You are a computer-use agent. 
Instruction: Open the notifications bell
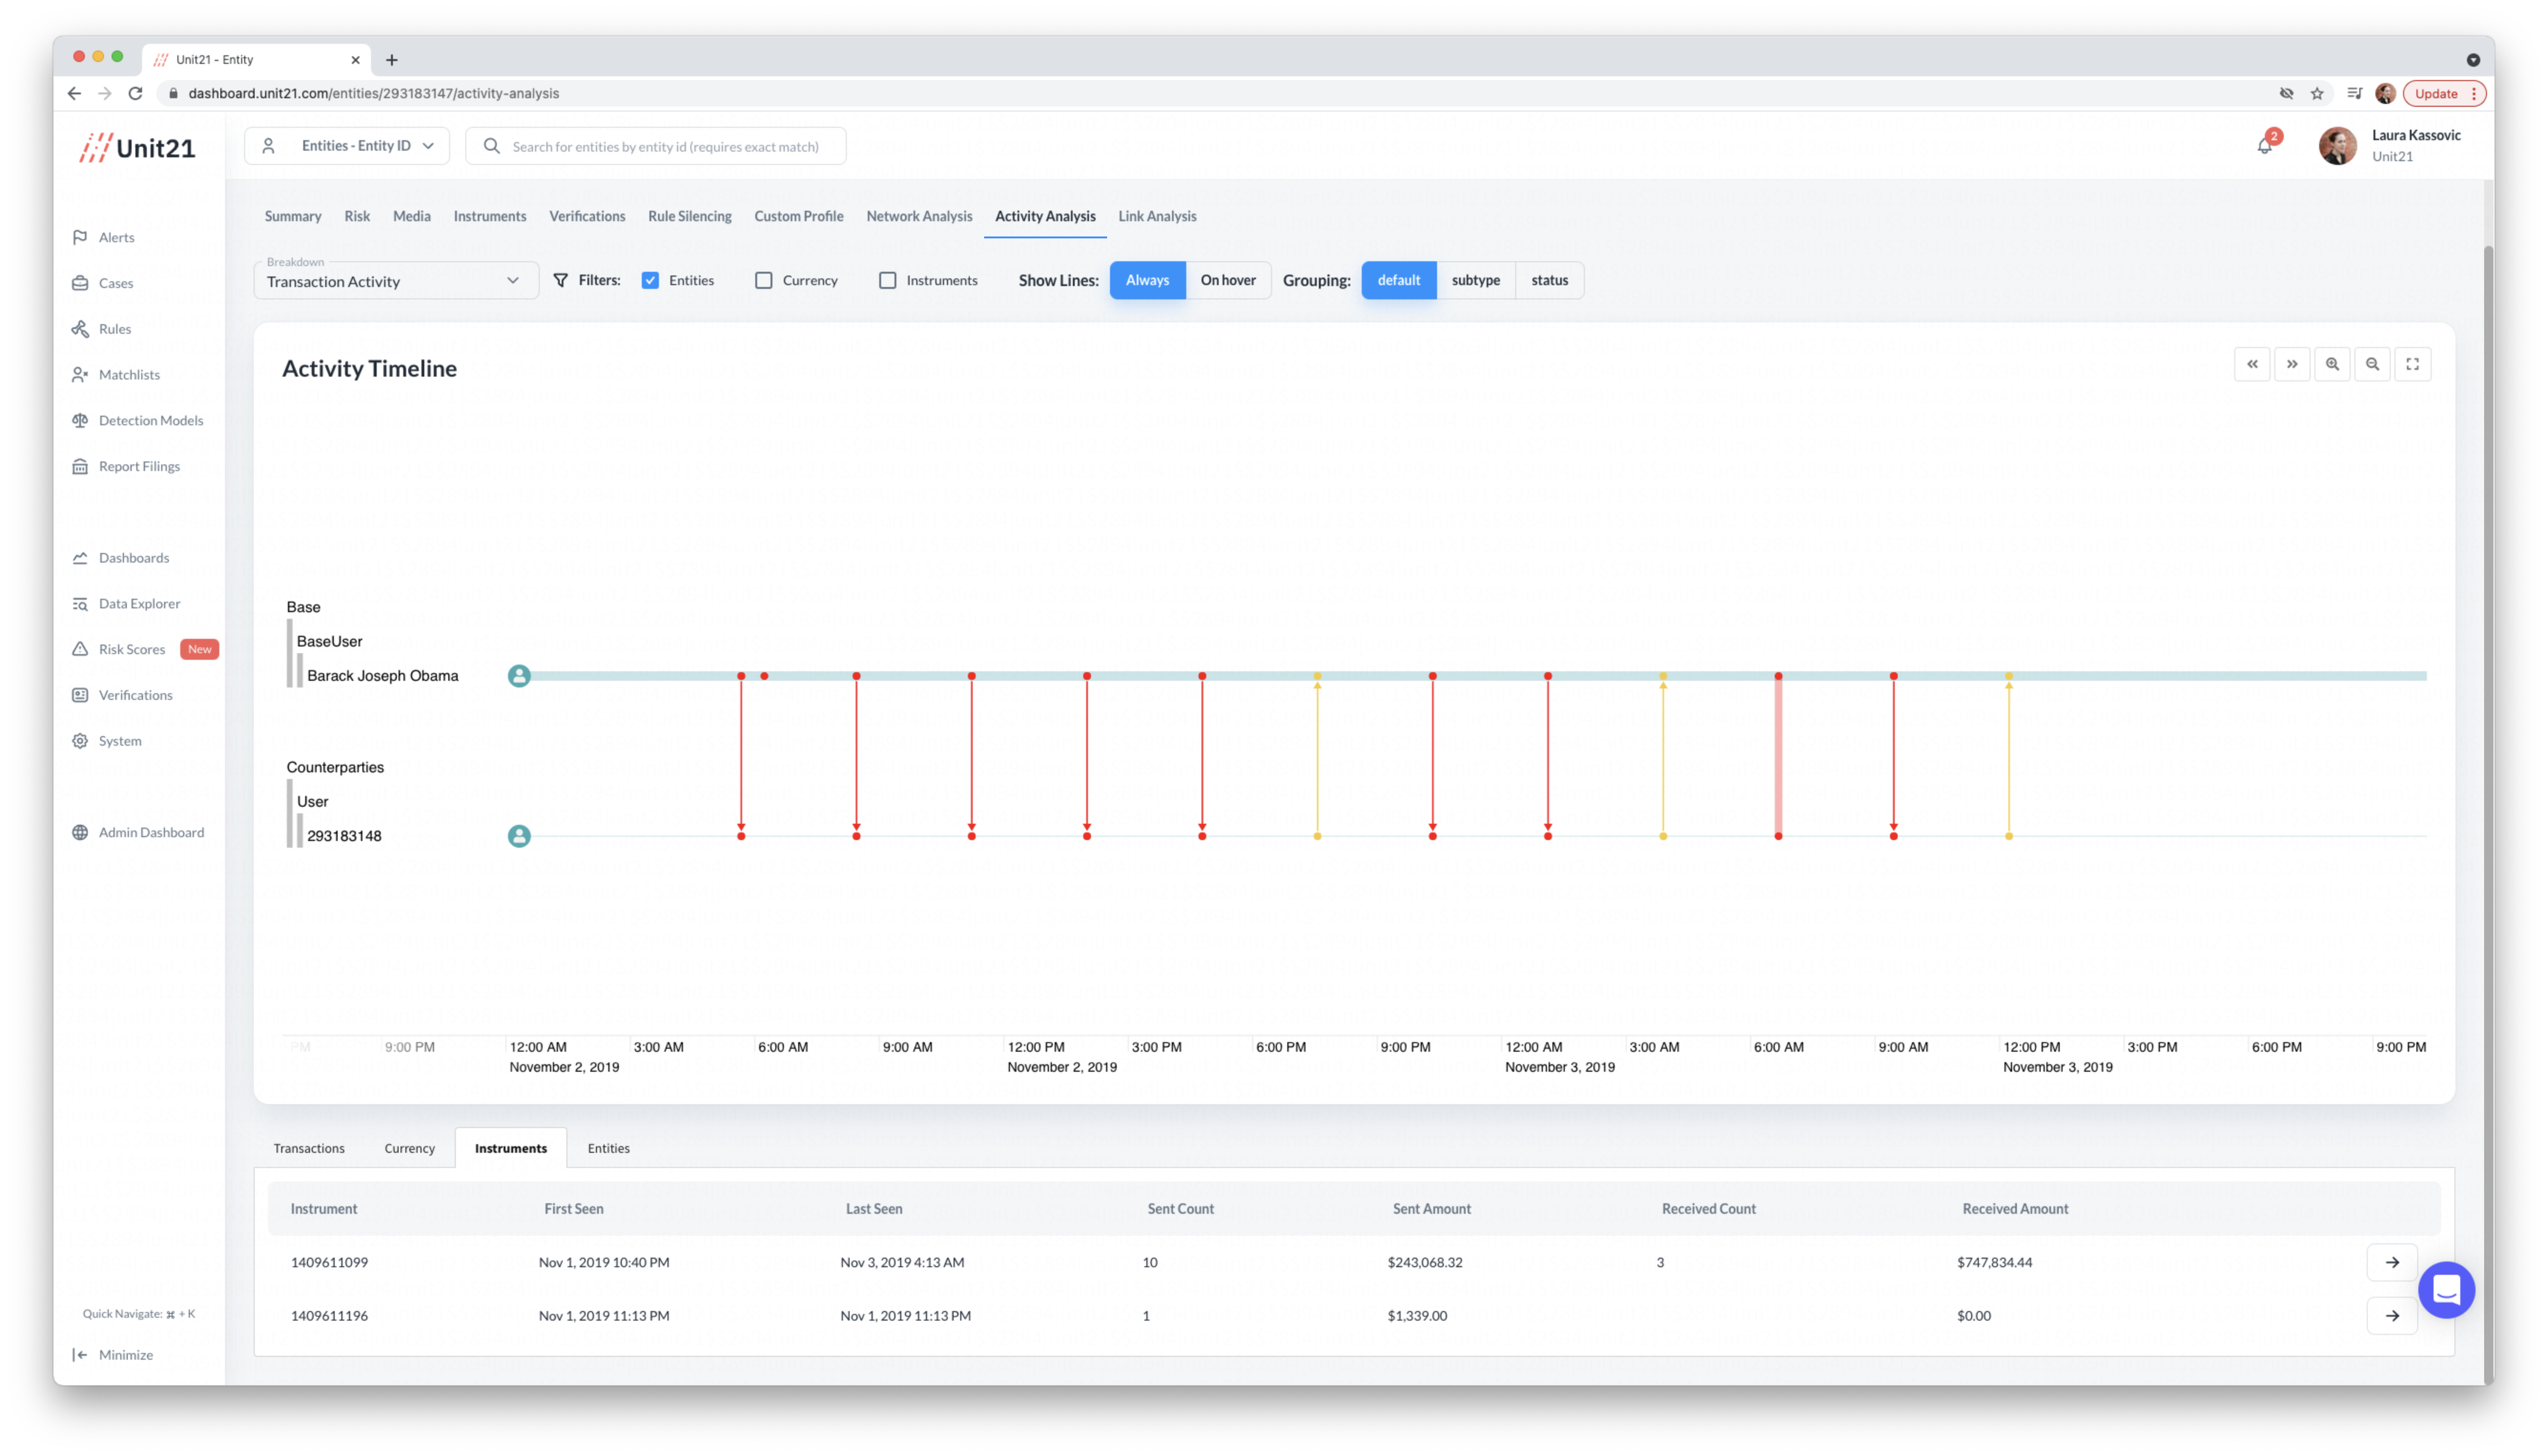point(2264,146)
